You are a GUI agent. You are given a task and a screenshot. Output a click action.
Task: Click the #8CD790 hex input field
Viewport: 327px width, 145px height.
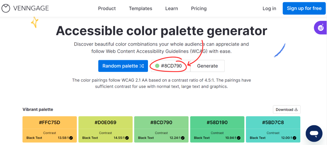[171, 66]
